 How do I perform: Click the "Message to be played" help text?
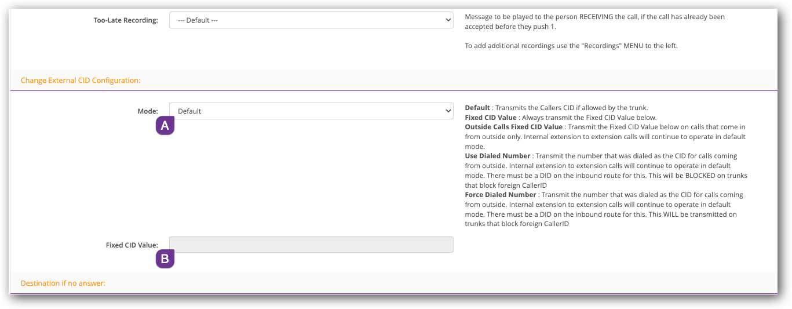(595, 21)
